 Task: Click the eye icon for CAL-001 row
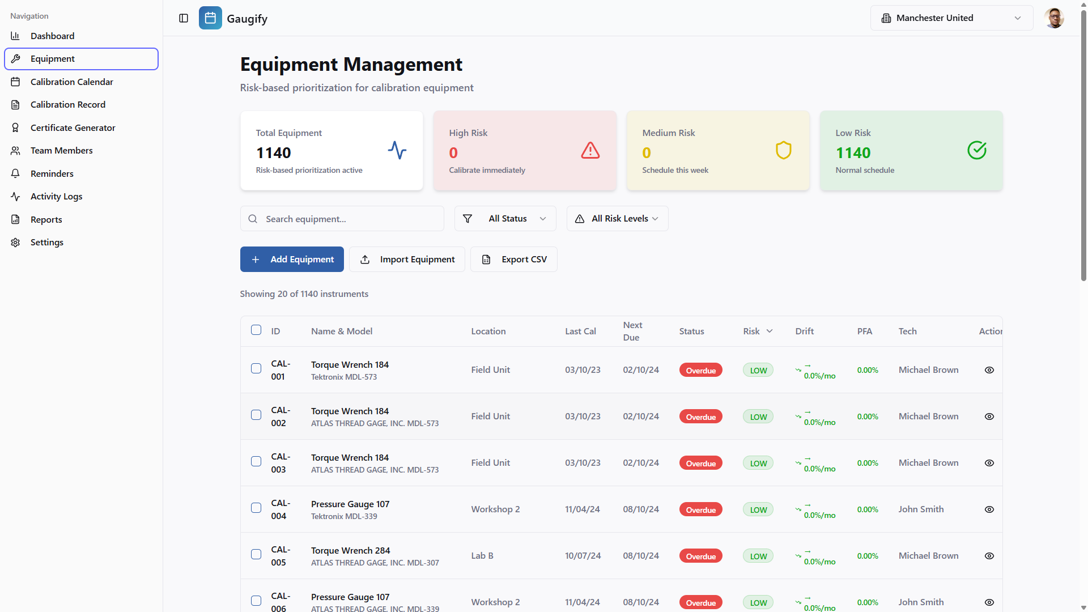tap(989, 370)
